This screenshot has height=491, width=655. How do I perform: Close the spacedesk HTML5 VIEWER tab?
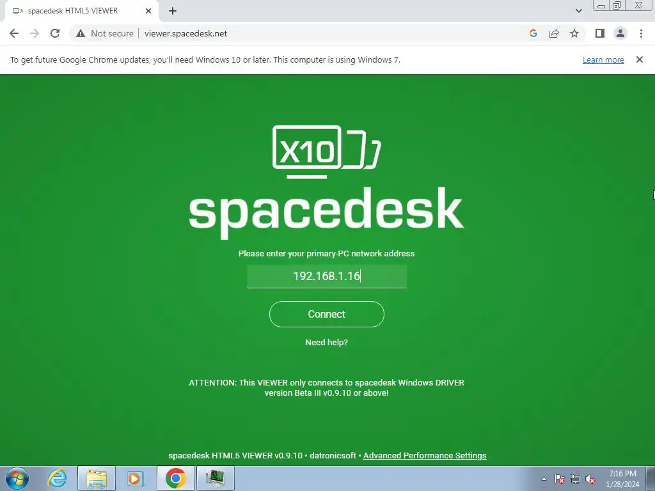point(148,11)
